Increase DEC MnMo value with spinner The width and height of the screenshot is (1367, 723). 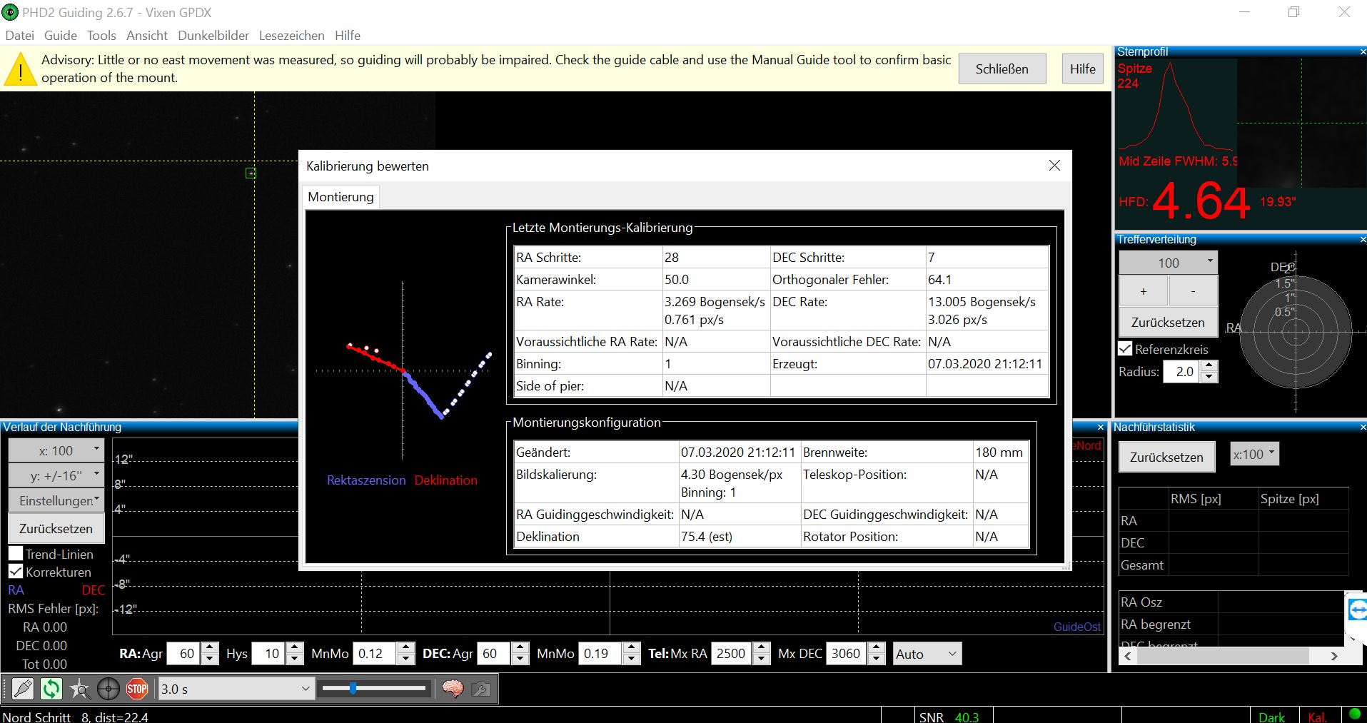[632, 648]
